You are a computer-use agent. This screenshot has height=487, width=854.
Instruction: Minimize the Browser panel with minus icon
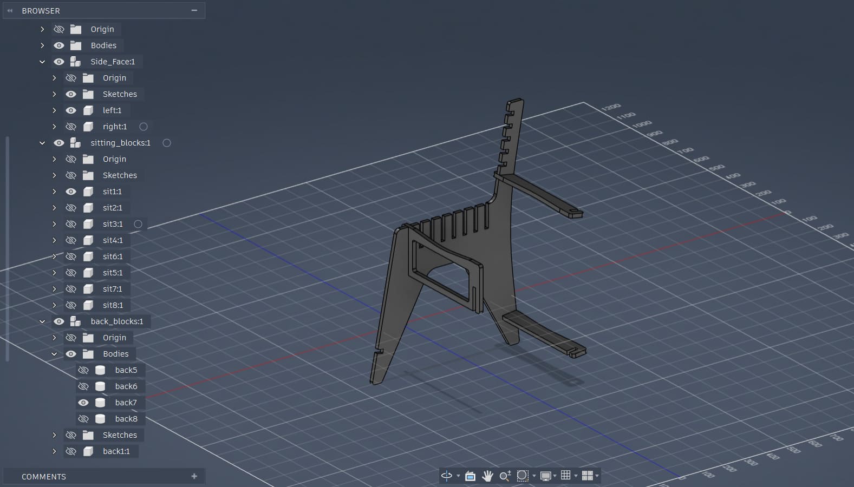[194, 10]
